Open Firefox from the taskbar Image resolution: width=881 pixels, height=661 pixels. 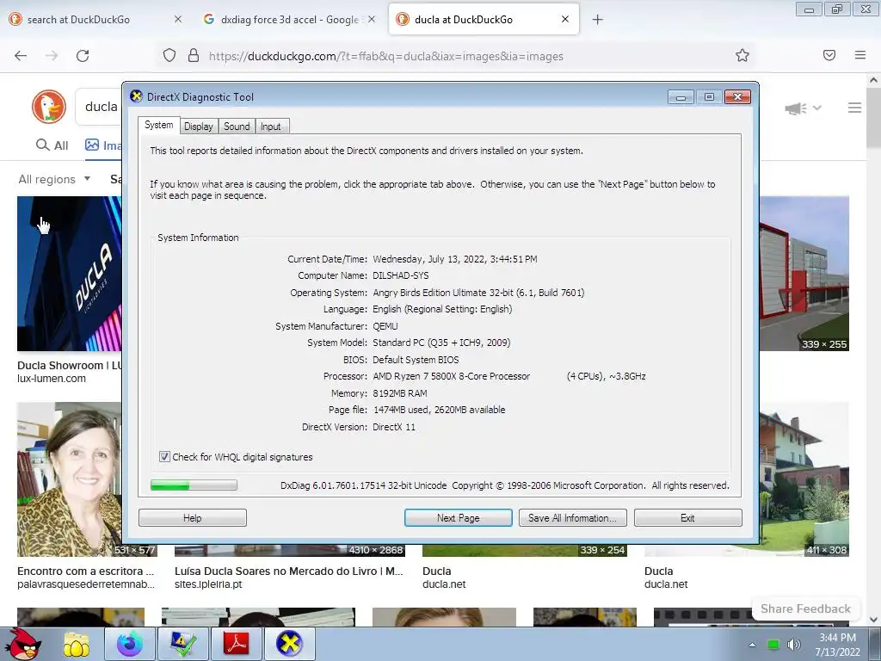(130, 644)
